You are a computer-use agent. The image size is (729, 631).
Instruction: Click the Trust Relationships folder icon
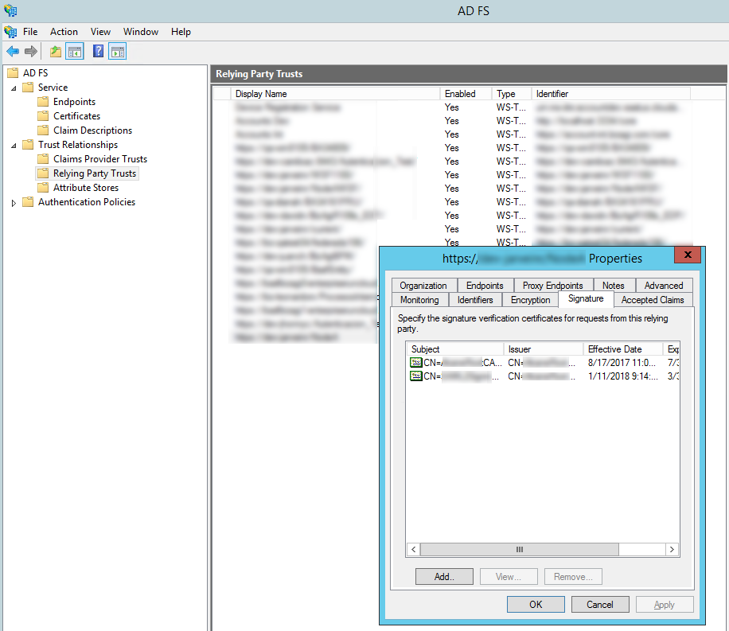28,145
